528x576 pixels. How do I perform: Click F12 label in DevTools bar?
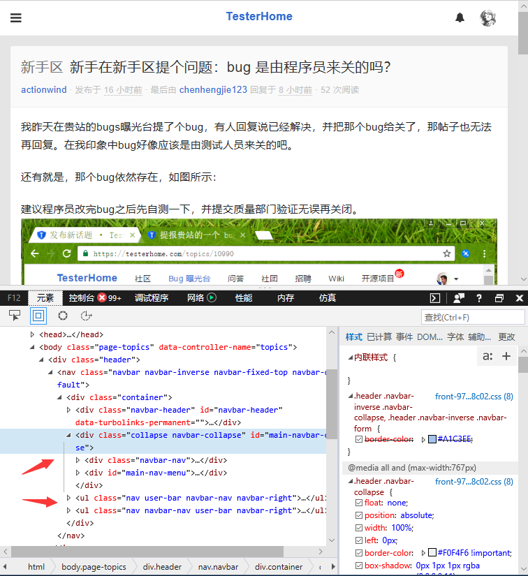[14, 298]
